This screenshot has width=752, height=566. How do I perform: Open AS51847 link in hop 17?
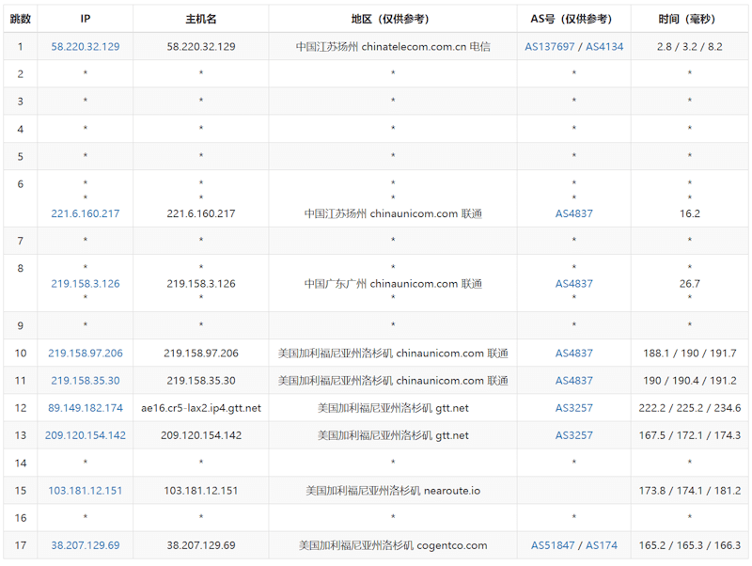553,545
